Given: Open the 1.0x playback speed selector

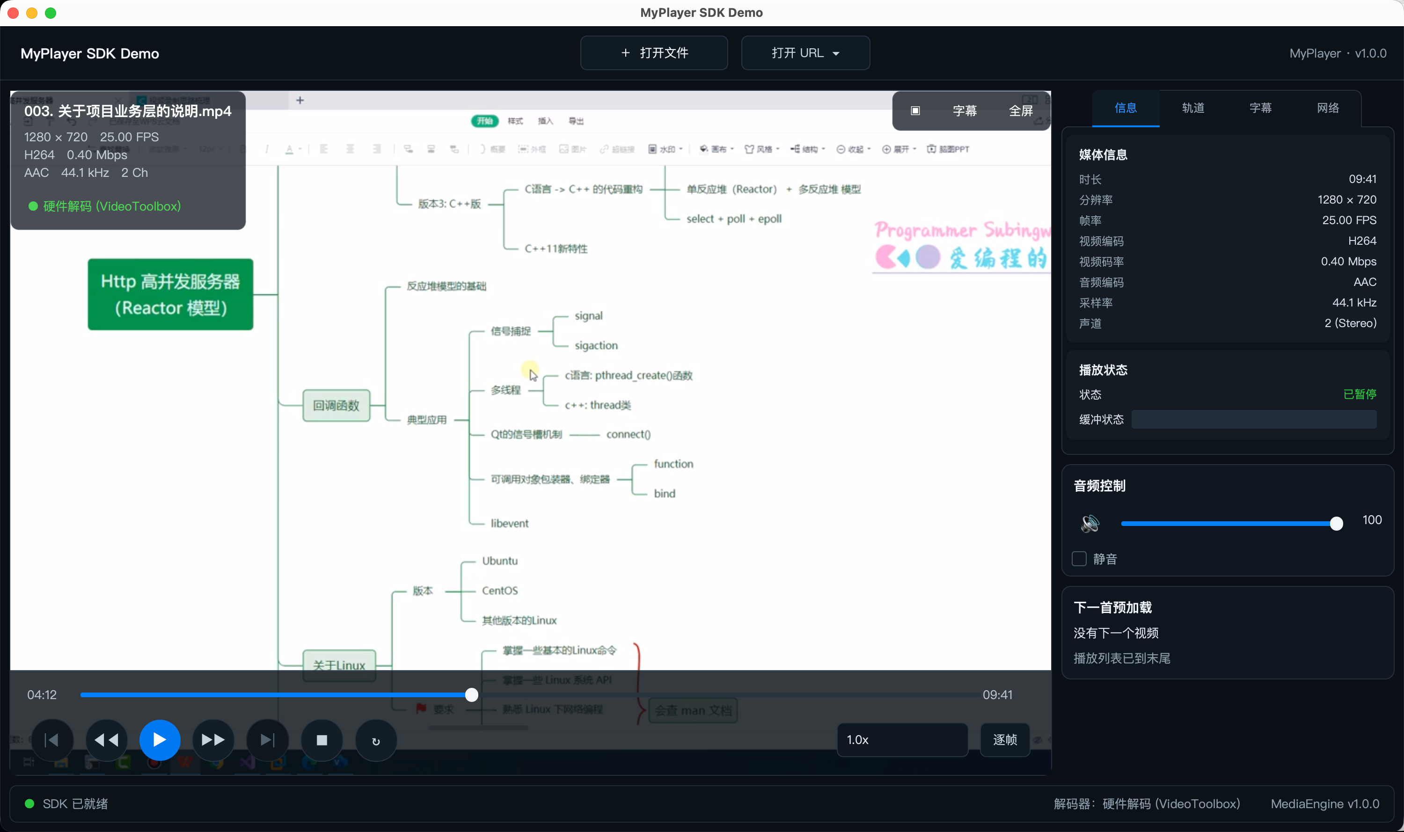Looking at the screenshot, I should pyautogui.click(x=902, y=739).
